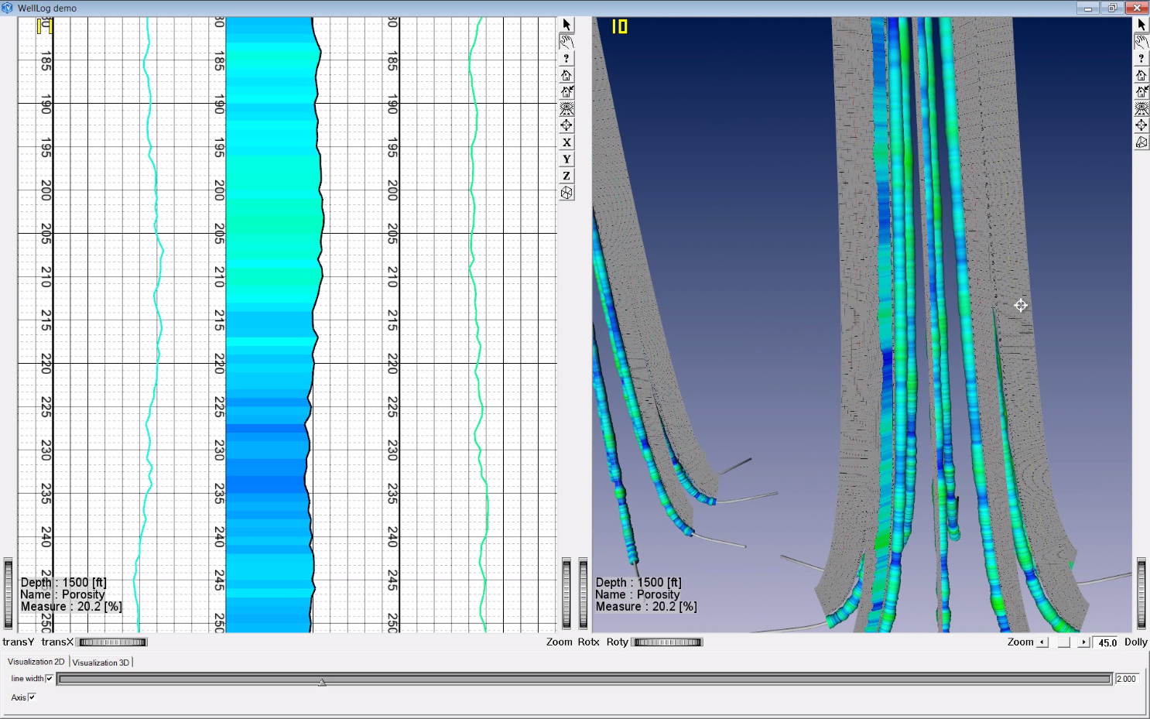Click the transX thumbwheel below 2D view
The image size is (1150, 719).
tap(113, 642)
